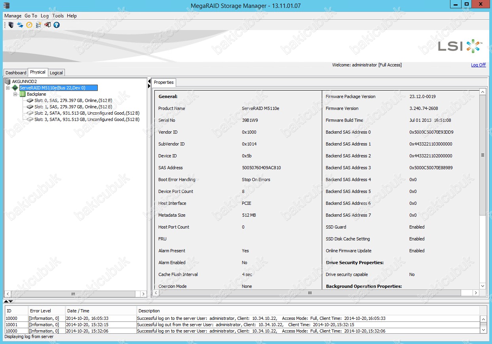Collapse the ServeRAID M5110e controller node

click(x=8, y=88)
